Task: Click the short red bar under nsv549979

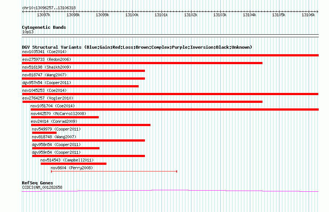Action: (44, 133)
